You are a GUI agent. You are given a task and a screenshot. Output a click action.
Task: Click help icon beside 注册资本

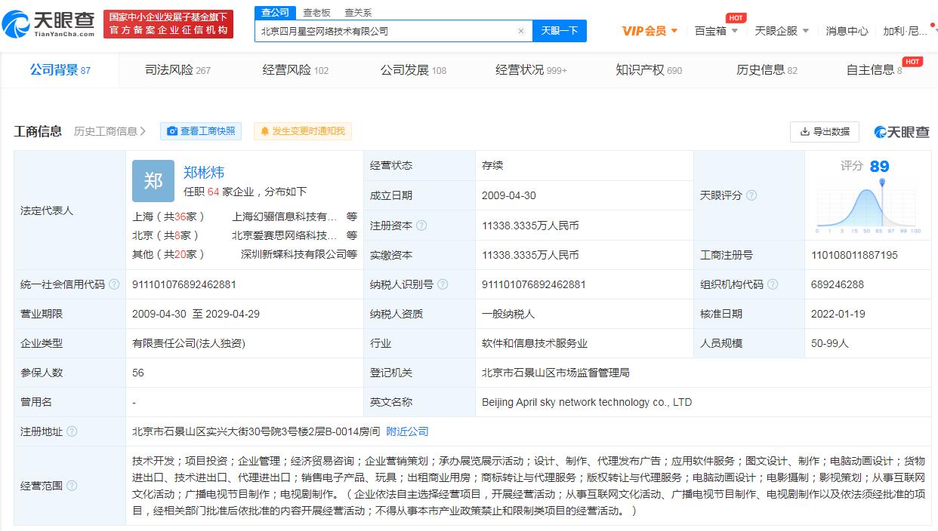click(421, 226)
